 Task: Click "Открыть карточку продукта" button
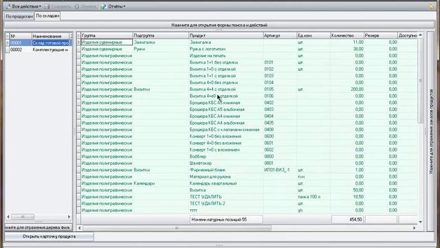coord(49,236)
